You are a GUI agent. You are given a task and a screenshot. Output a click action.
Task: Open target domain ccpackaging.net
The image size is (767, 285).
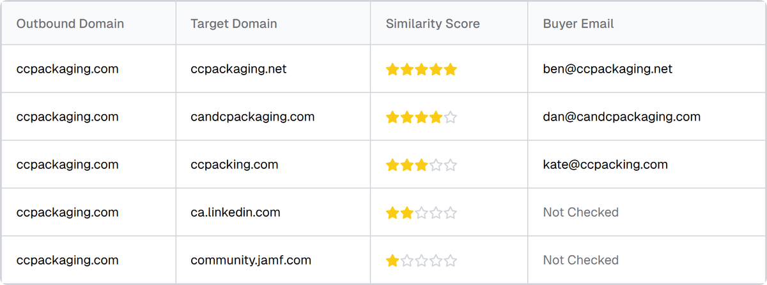pyautogui.click(x=238, y=69)
